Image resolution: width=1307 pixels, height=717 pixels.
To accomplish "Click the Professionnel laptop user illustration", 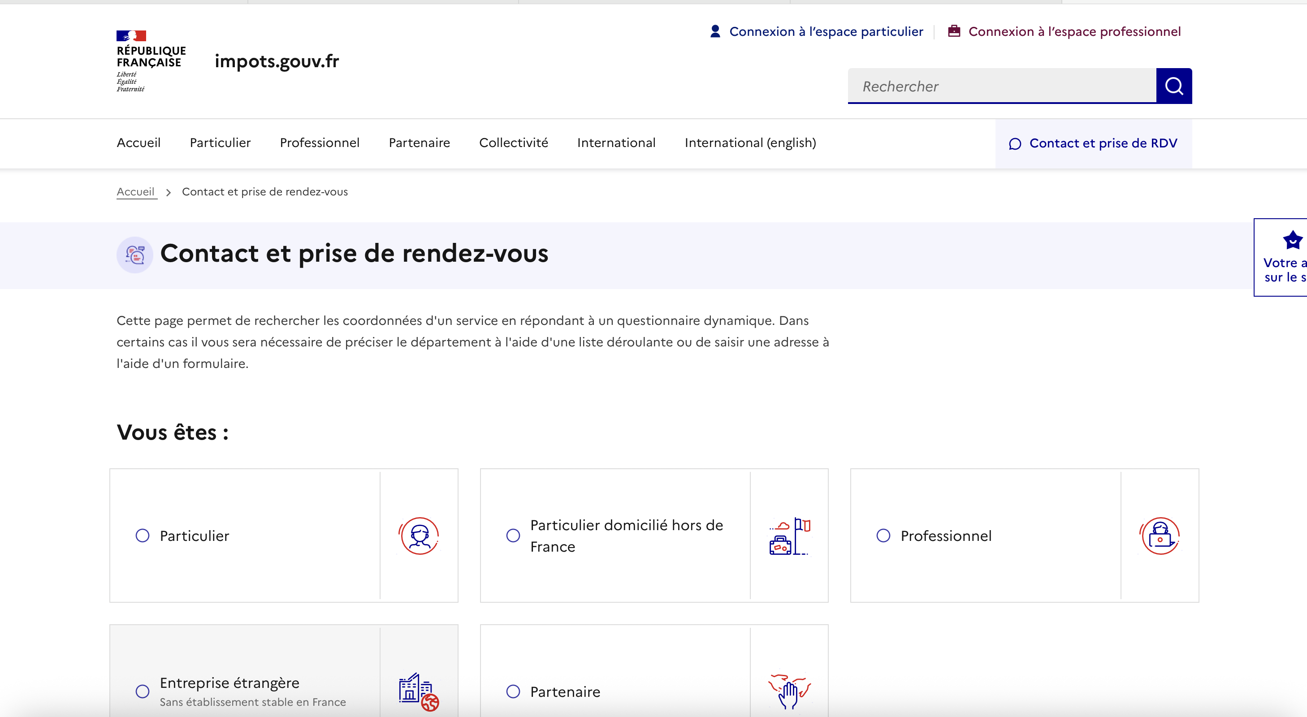I will (x=1160, y=536).
